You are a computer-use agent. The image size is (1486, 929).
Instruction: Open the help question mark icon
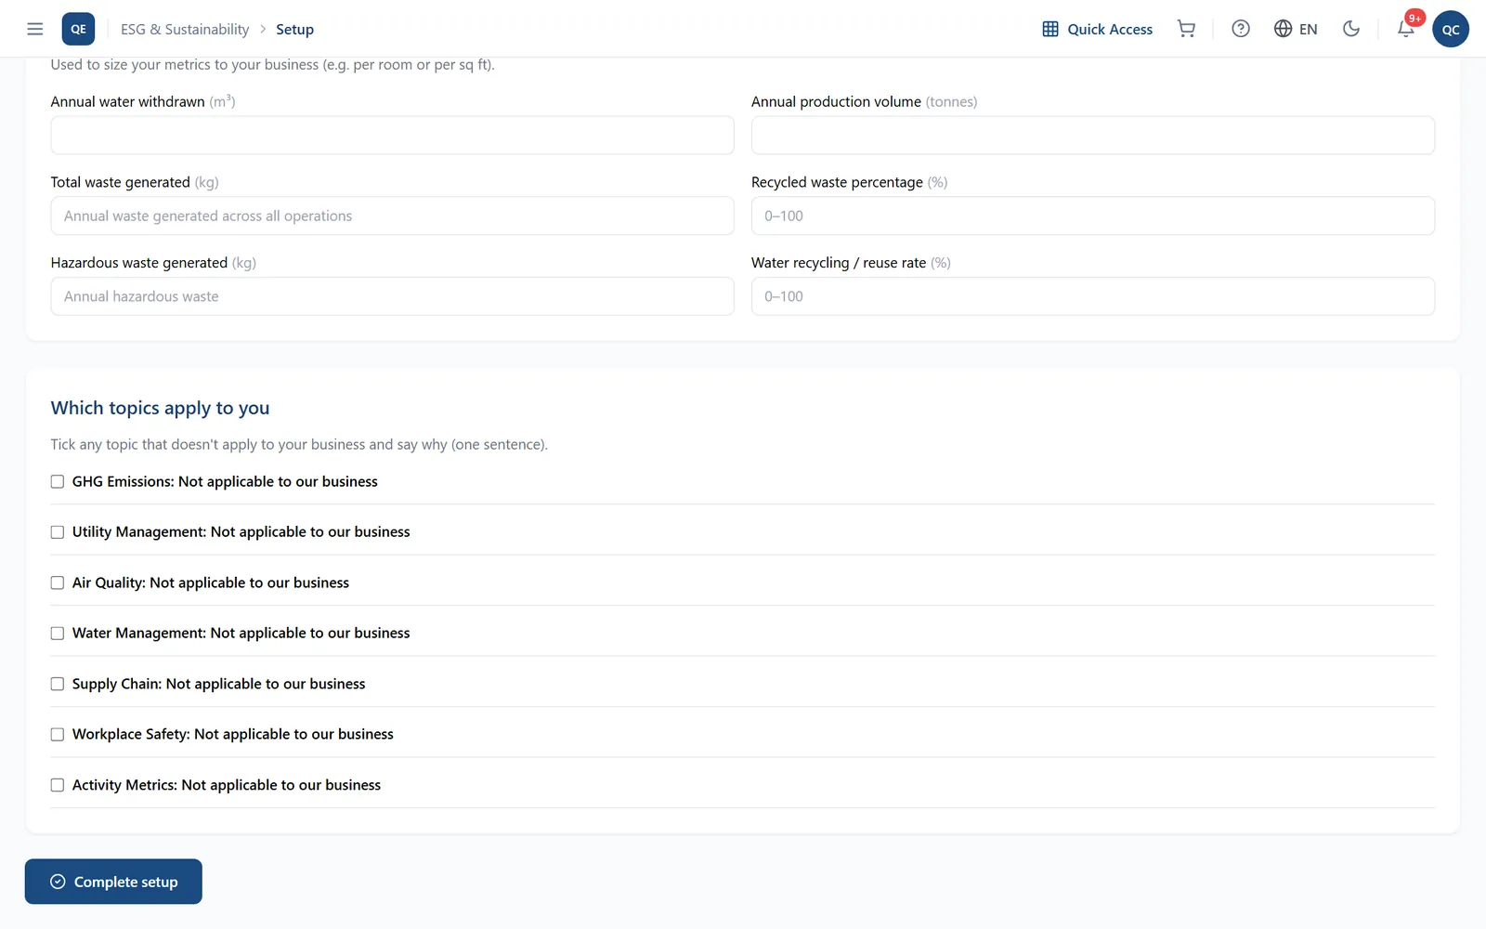click(x=1241, y=29)
